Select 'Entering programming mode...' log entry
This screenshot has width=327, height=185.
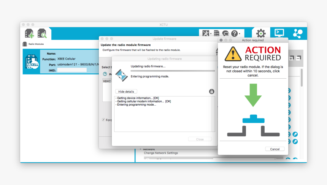[136, 104]
